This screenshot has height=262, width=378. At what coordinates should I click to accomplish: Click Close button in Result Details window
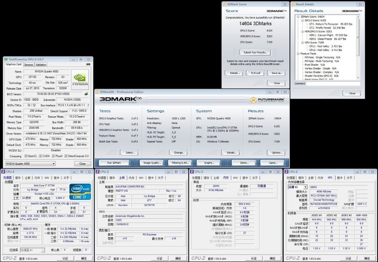[x=352, y=93]
